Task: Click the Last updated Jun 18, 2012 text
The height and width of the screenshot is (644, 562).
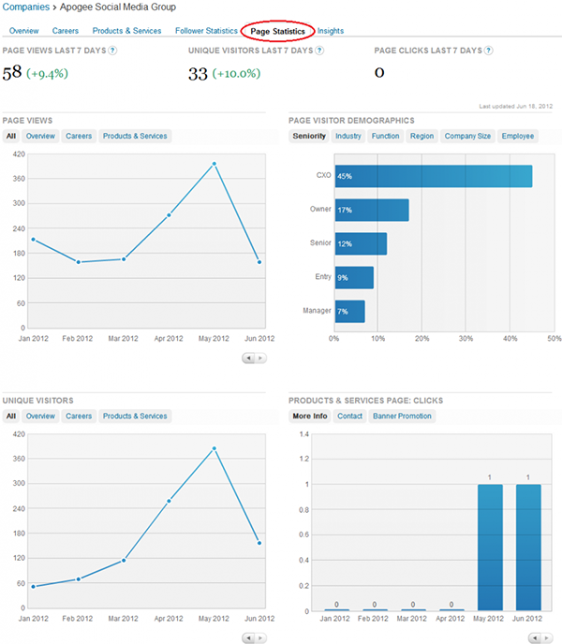Action: (515, 106)
